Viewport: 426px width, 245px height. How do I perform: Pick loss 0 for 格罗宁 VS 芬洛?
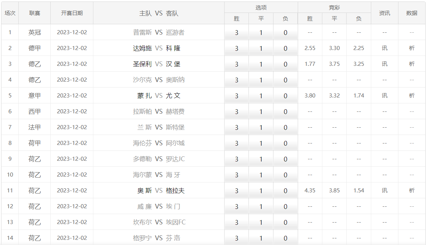[285, 238]
